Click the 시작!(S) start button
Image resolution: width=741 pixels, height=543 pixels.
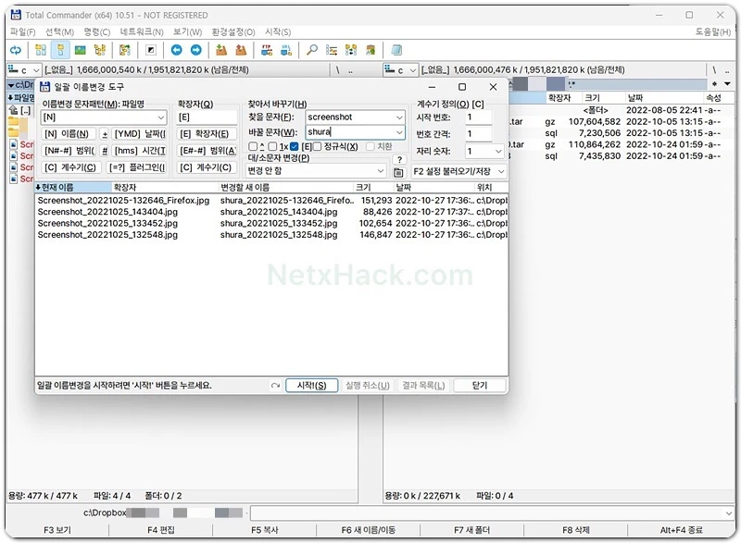(x=311, y=386)
